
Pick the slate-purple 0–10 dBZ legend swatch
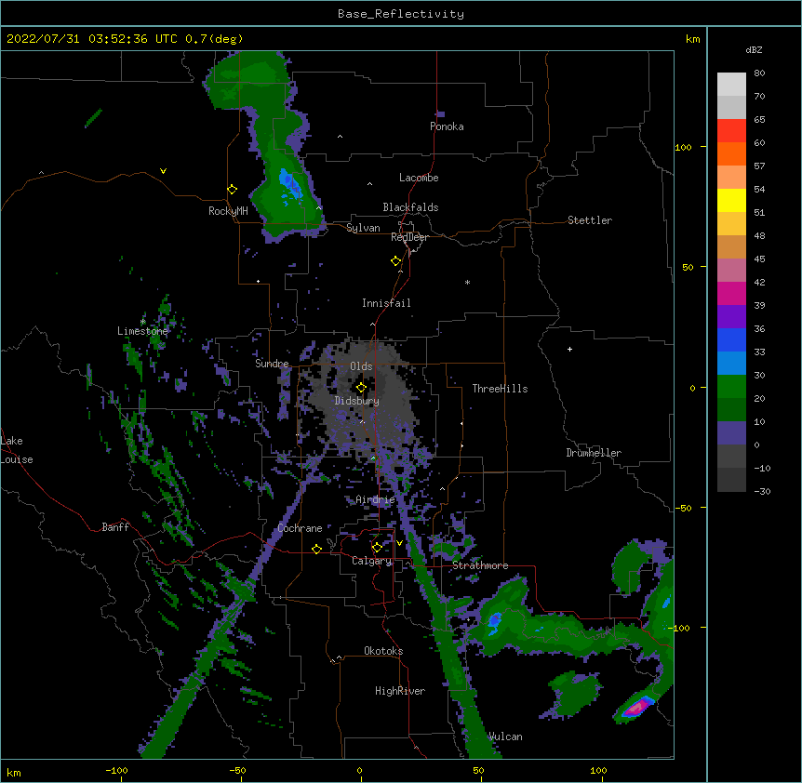(731, 433)
